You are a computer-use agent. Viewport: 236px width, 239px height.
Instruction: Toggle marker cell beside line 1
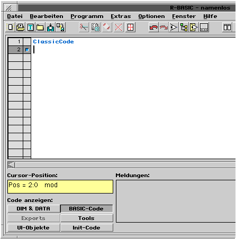[x=27, y=42]
